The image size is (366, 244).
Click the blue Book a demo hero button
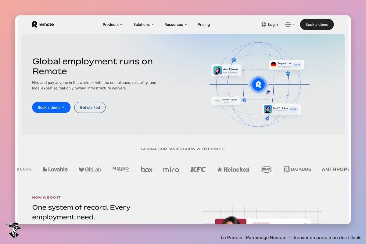pos(51,107)
